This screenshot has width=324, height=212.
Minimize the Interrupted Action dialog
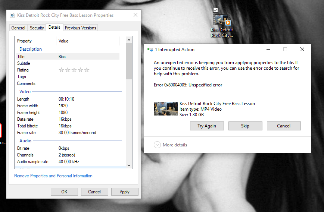click(268, 49)
